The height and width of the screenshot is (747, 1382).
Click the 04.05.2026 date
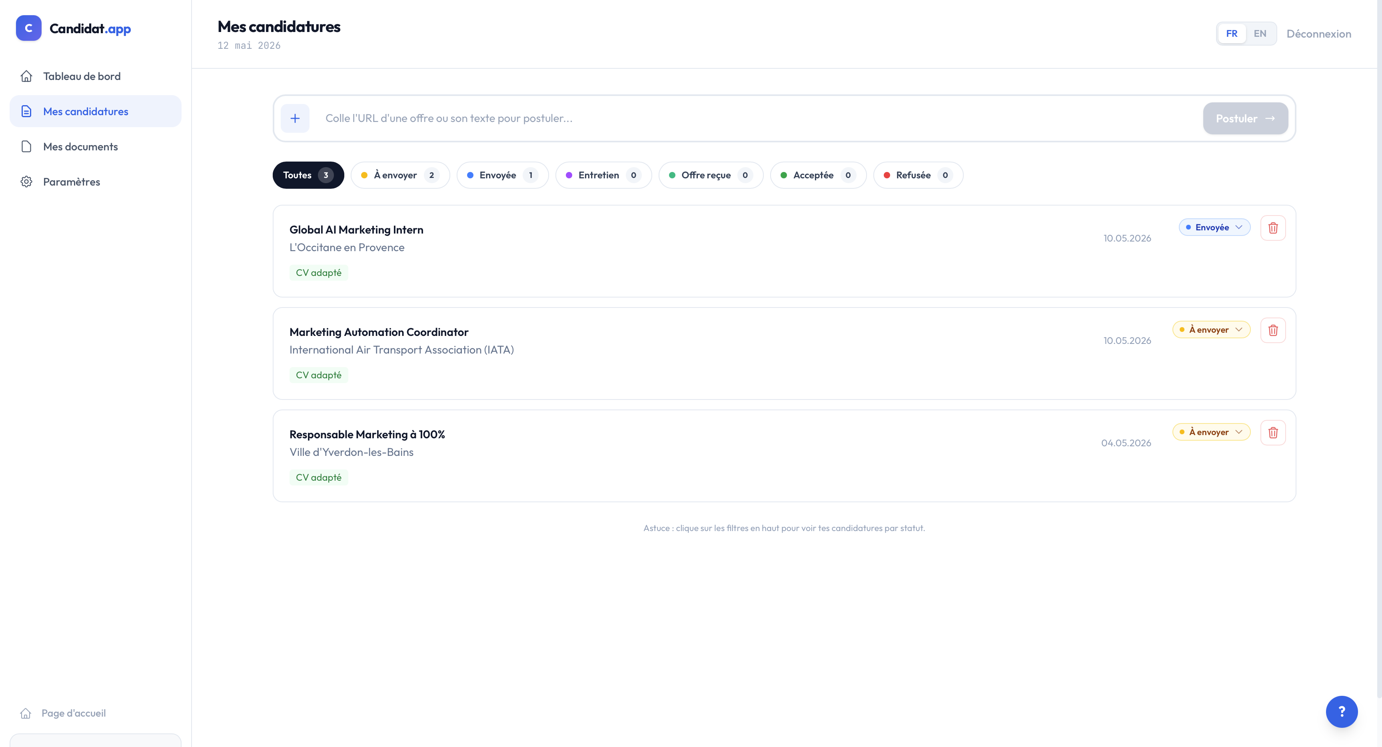pyautogui.click(x=1126, y=443)
